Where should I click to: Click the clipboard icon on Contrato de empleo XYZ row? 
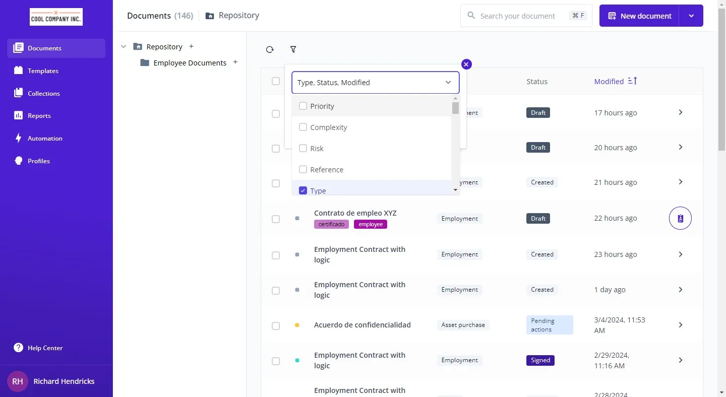[680, 219]
